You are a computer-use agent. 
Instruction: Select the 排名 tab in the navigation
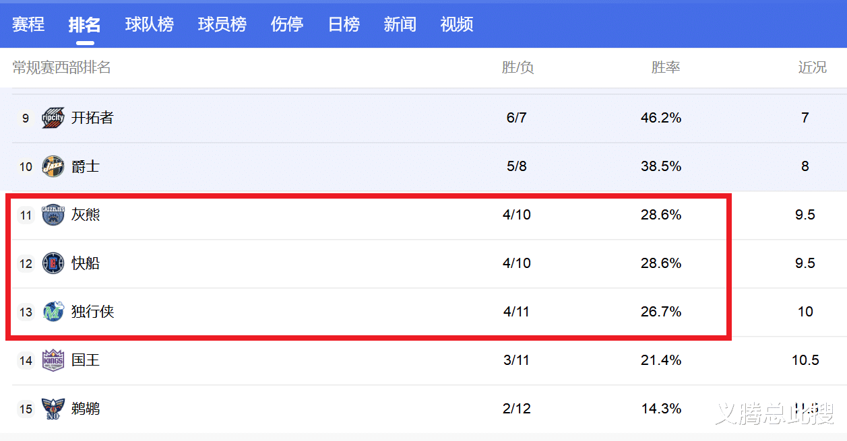click(84, 24)
